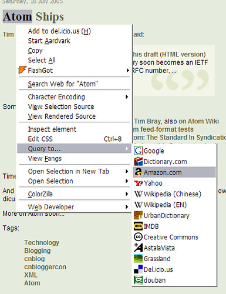Click the Google search engine icon
This screenshot has width=226, height=294.
(138, 151)
